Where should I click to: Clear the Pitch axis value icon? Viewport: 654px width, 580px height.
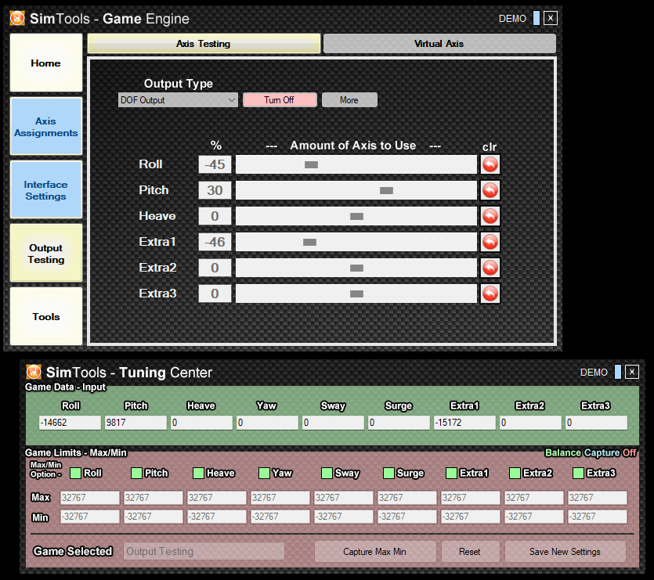[x=490, y=190]
